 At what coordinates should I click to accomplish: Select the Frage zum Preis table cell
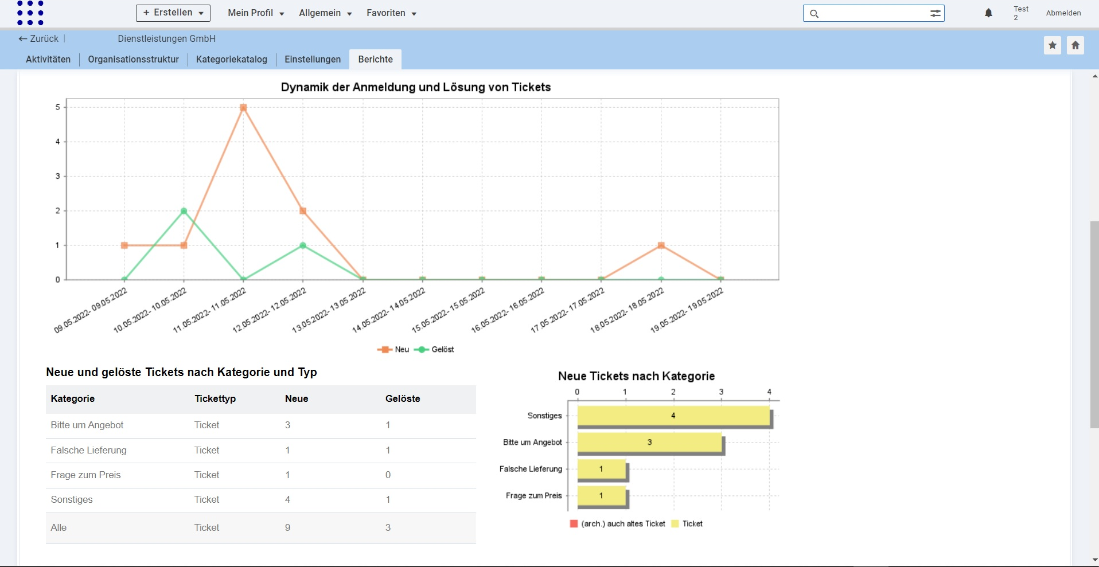pos(86,475)
